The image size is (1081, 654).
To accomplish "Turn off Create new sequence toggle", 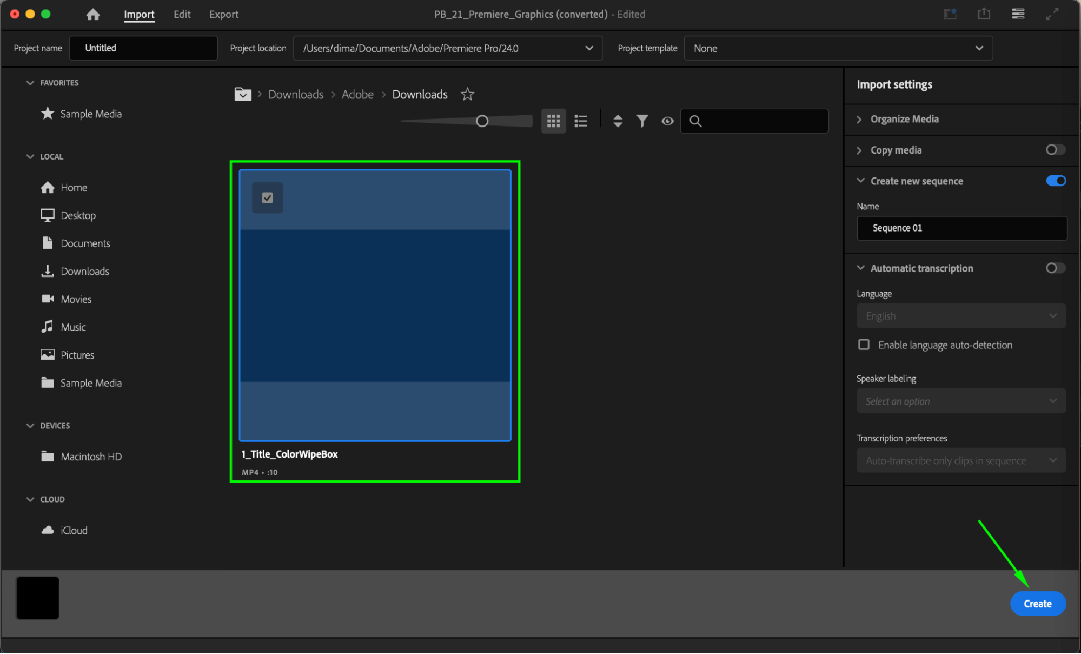I will click(1055, 181).
